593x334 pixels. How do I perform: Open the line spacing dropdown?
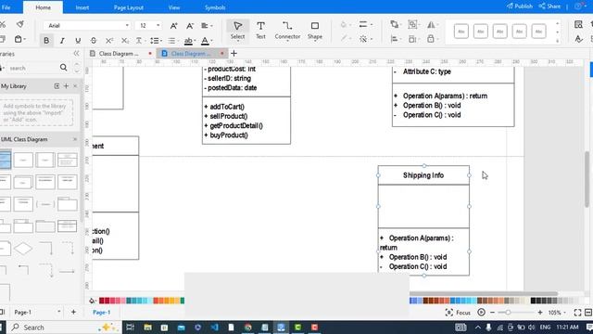click(156, 41)
